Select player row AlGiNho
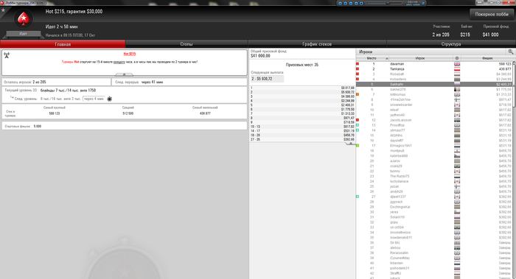The width and height of the screenshot is (516, 279). (434, 135)
